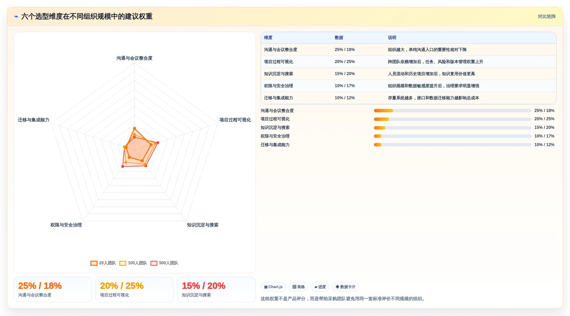Click 沟通与会议整合度 progress list label
This screenshot has height=316, width=570.
click(277, 111)
